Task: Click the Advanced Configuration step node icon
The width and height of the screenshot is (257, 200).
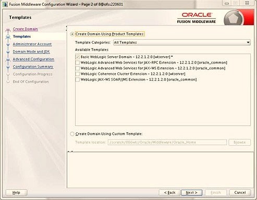Action: pos(8,59)
